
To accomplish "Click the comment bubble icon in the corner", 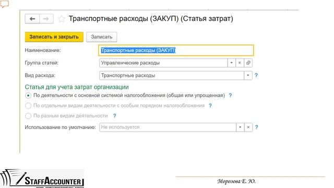I will [x=4, y=4].
